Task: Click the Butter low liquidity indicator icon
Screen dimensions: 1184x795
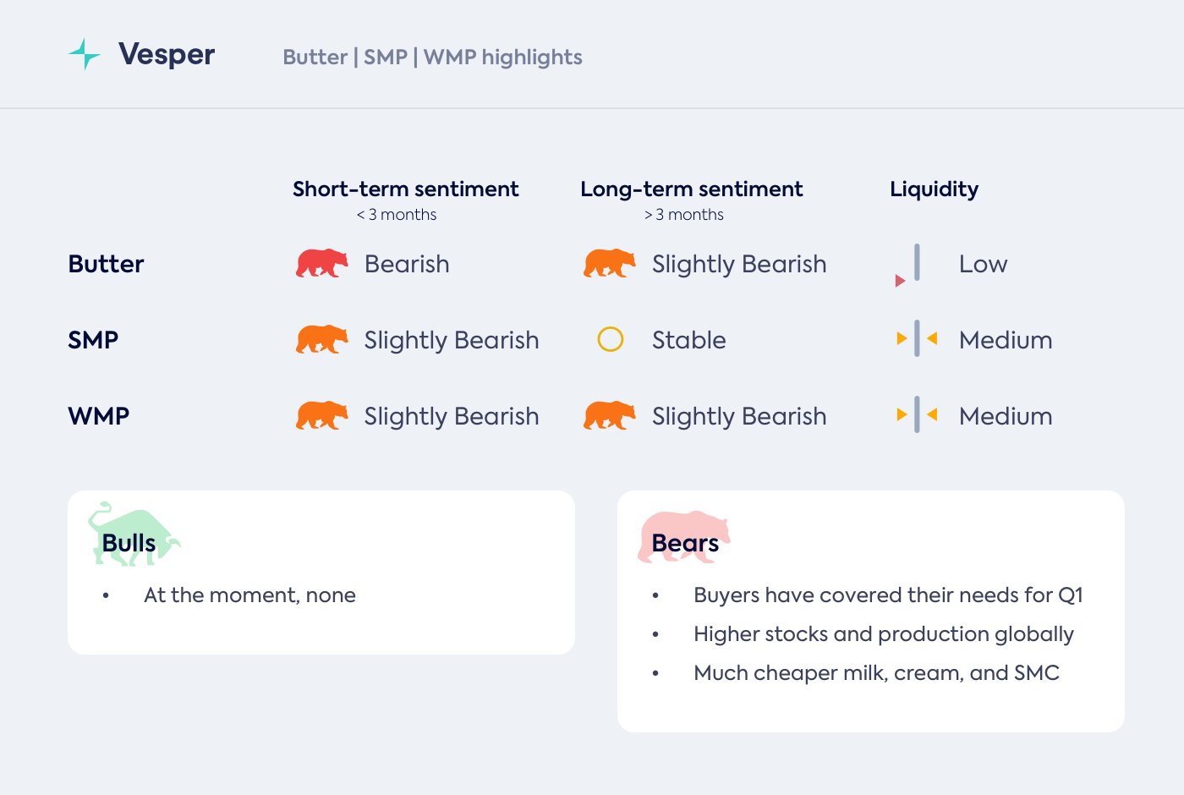Action: [912, 266]
